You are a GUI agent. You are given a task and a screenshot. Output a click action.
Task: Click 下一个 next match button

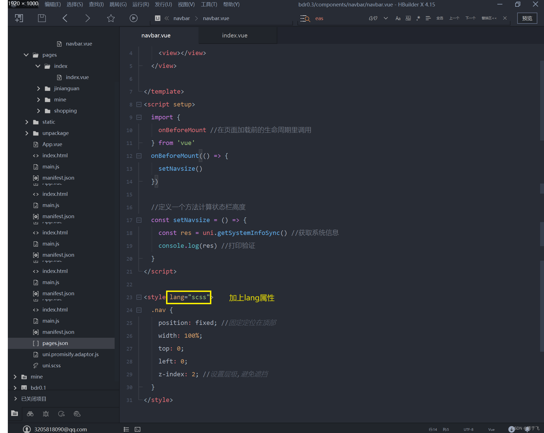tap(470, 18)
